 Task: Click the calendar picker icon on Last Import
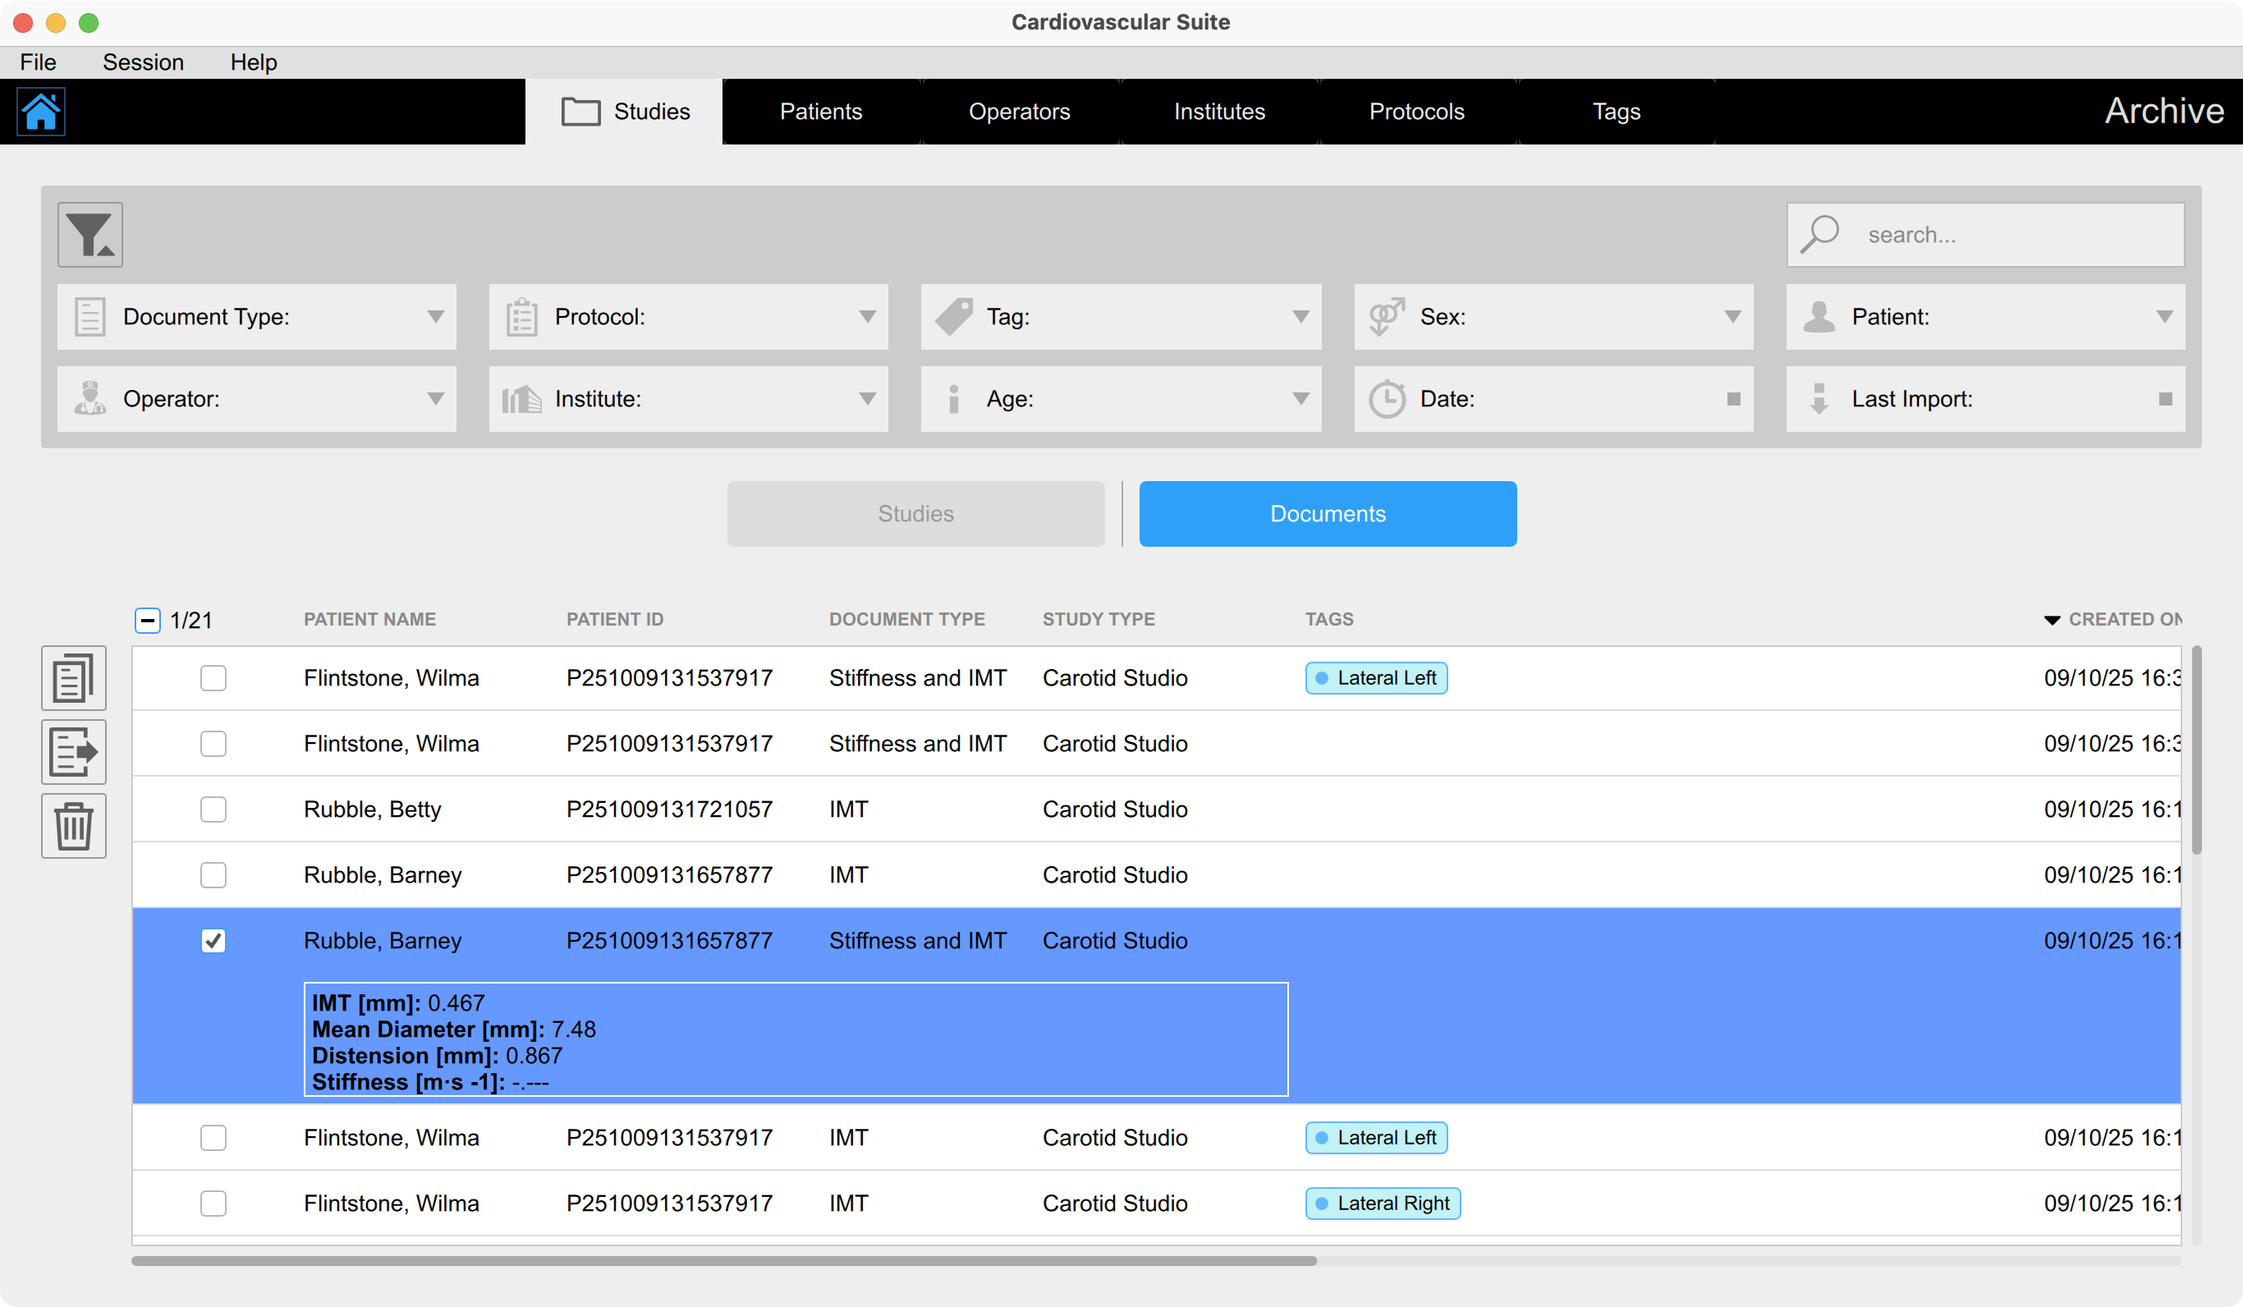click(2167, 399)
